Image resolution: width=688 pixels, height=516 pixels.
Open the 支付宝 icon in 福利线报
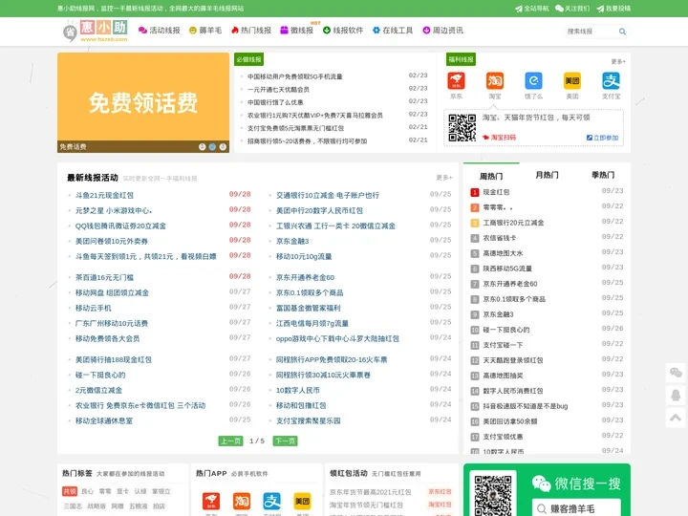612,81
